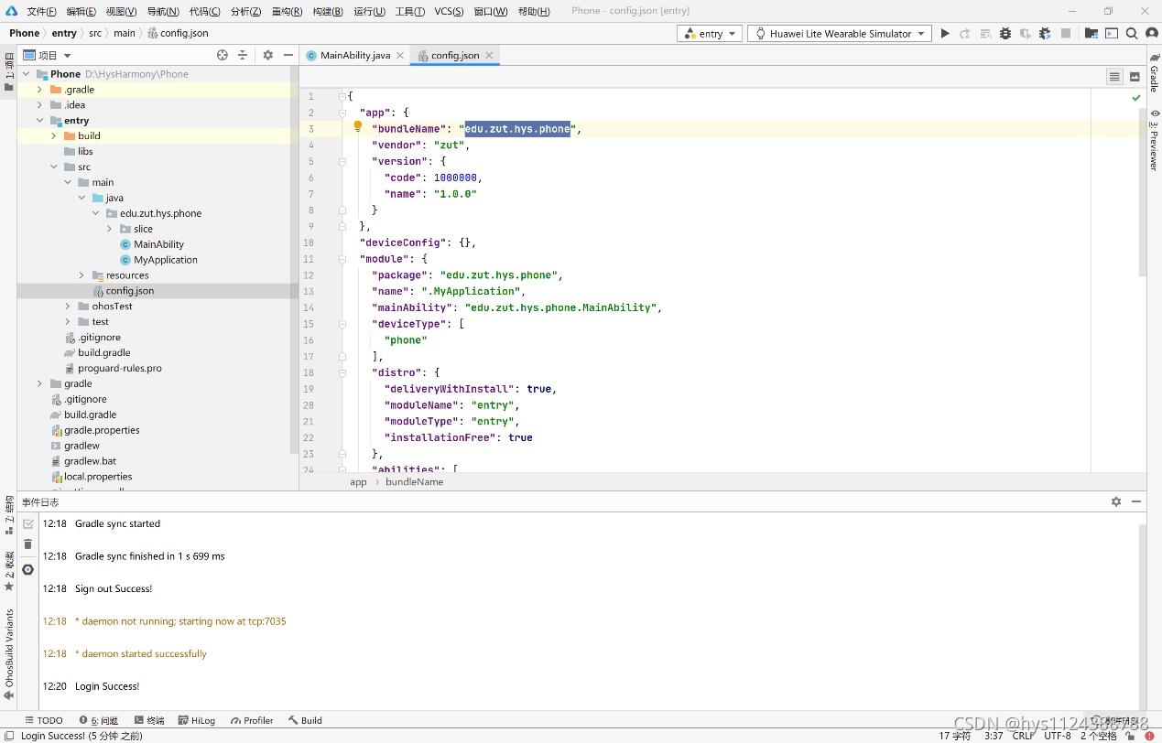Open Gradle side panel
This screenshot has height=743, width=1162.
[1154, 72]
